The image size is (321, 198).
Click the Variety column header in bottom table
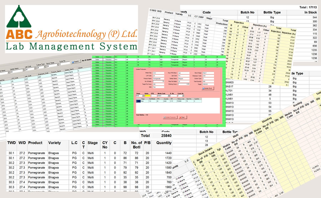[x=55, y=143]
